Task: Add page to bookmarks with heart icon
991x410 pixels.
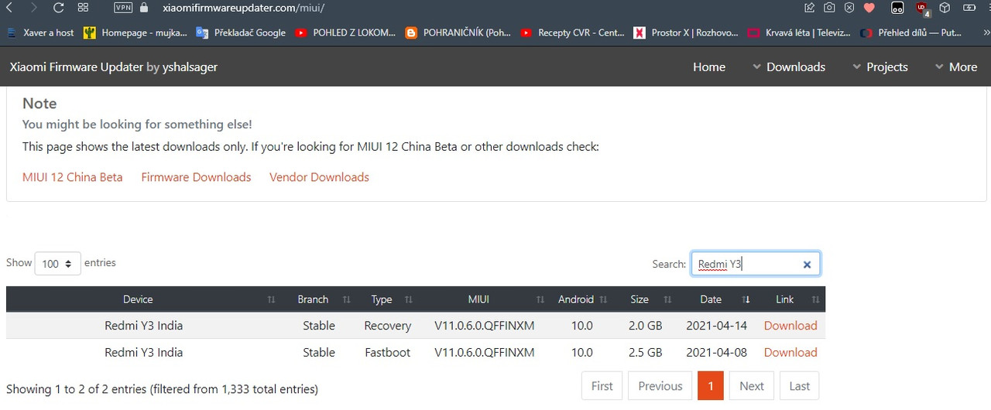Action: 869,8
